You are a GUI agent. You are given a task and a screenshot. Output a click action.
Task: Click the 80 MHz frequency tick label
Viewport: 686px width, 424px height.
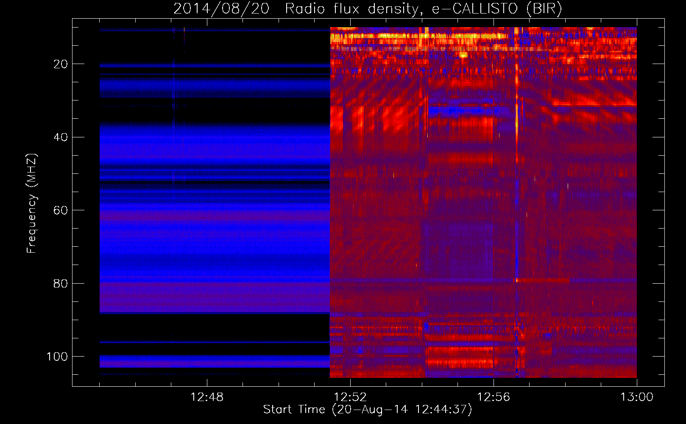pyautogui.click(x=61, y=284)
